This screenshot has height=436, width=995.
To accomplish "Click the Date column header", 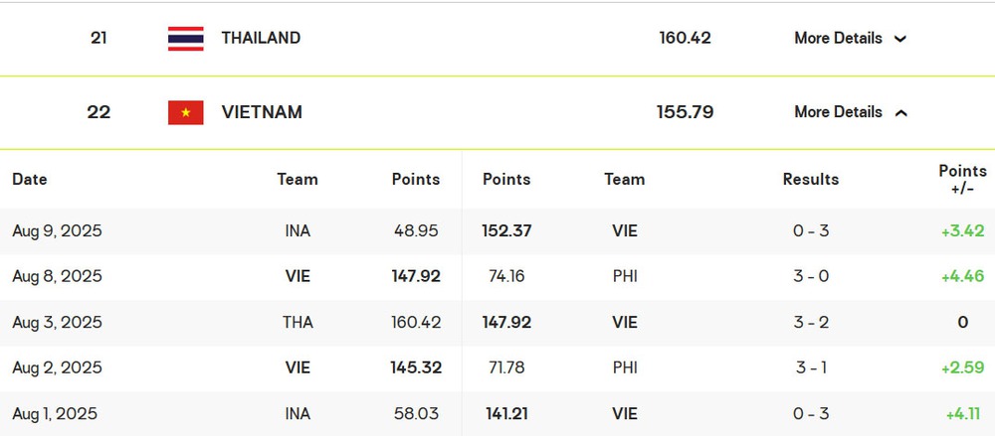I will pos(30,180).
